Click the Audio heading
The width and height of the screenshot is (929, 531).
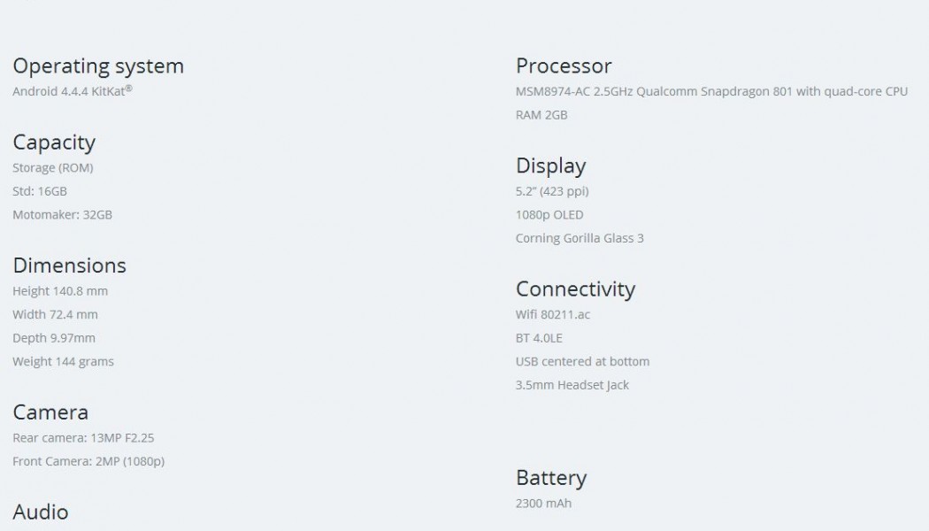pyautogui.click(x=40, y=512)
